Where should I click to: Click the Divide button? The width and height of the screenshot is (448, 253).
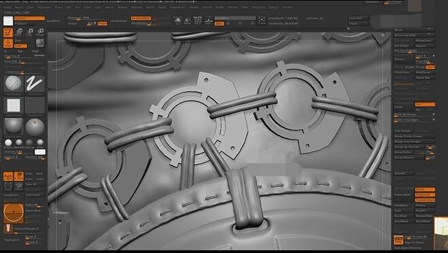coord(404,107)
